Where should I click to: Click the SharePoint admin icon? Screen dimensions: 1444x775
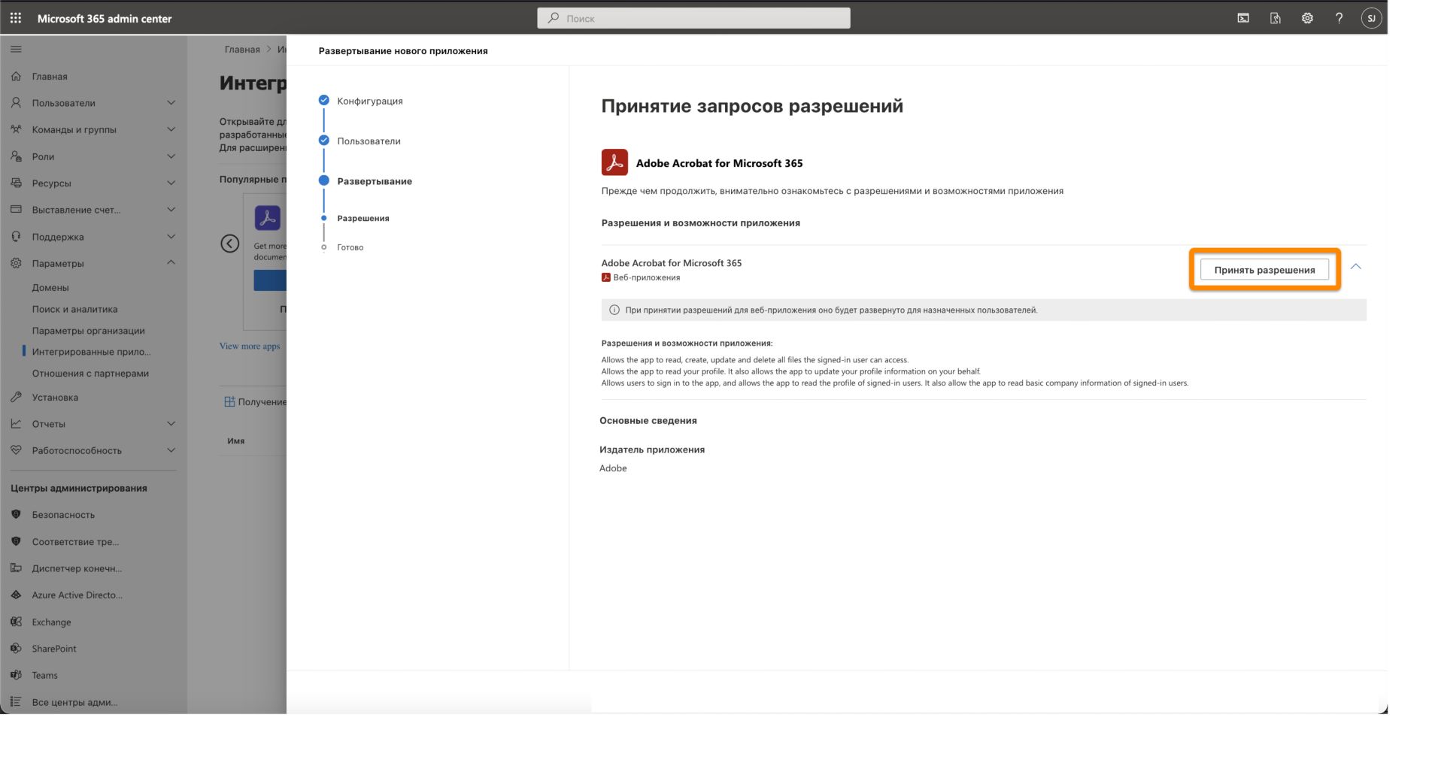pyautogui.click(x=16, y=648)
